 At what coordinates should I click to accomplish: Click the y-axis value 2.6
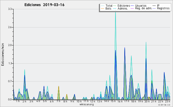tap(10, 27)
